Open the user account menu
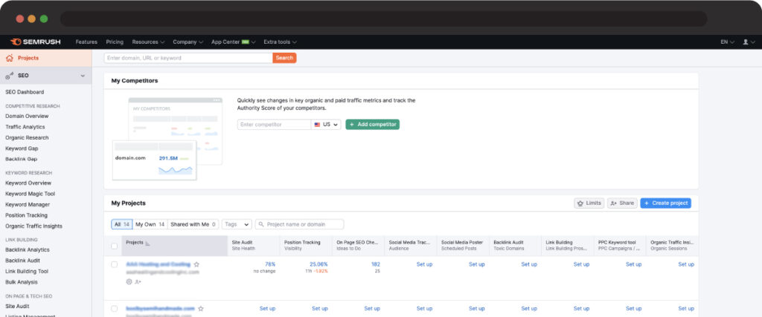 [x=749, y=42]
